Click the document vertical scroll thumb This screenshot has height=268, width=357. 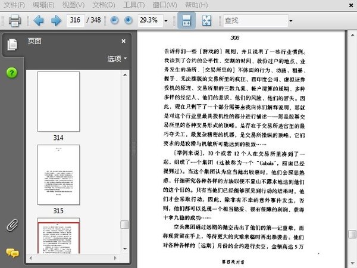click(x=352, y=234)
